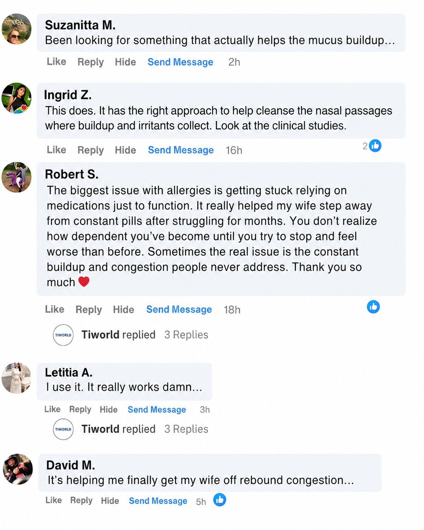Image resolution: width=424 pixels, height=530 pixels.
Task: Open Ingrid Z.'s avatar photo
Action: (16, 98)
